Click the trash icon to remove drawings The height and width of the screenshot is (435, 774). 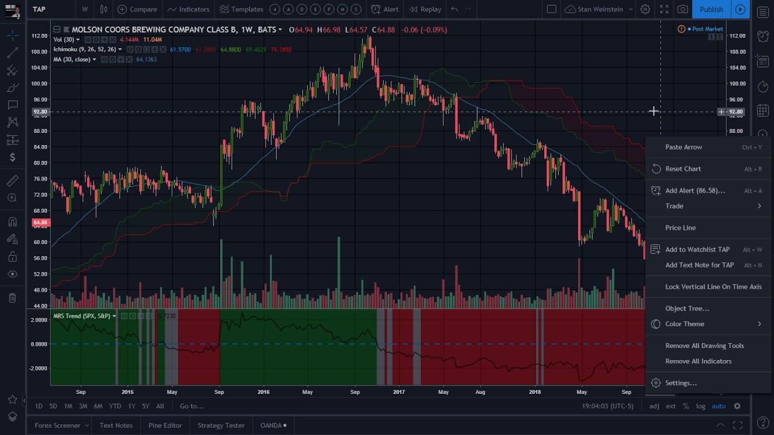12,298
